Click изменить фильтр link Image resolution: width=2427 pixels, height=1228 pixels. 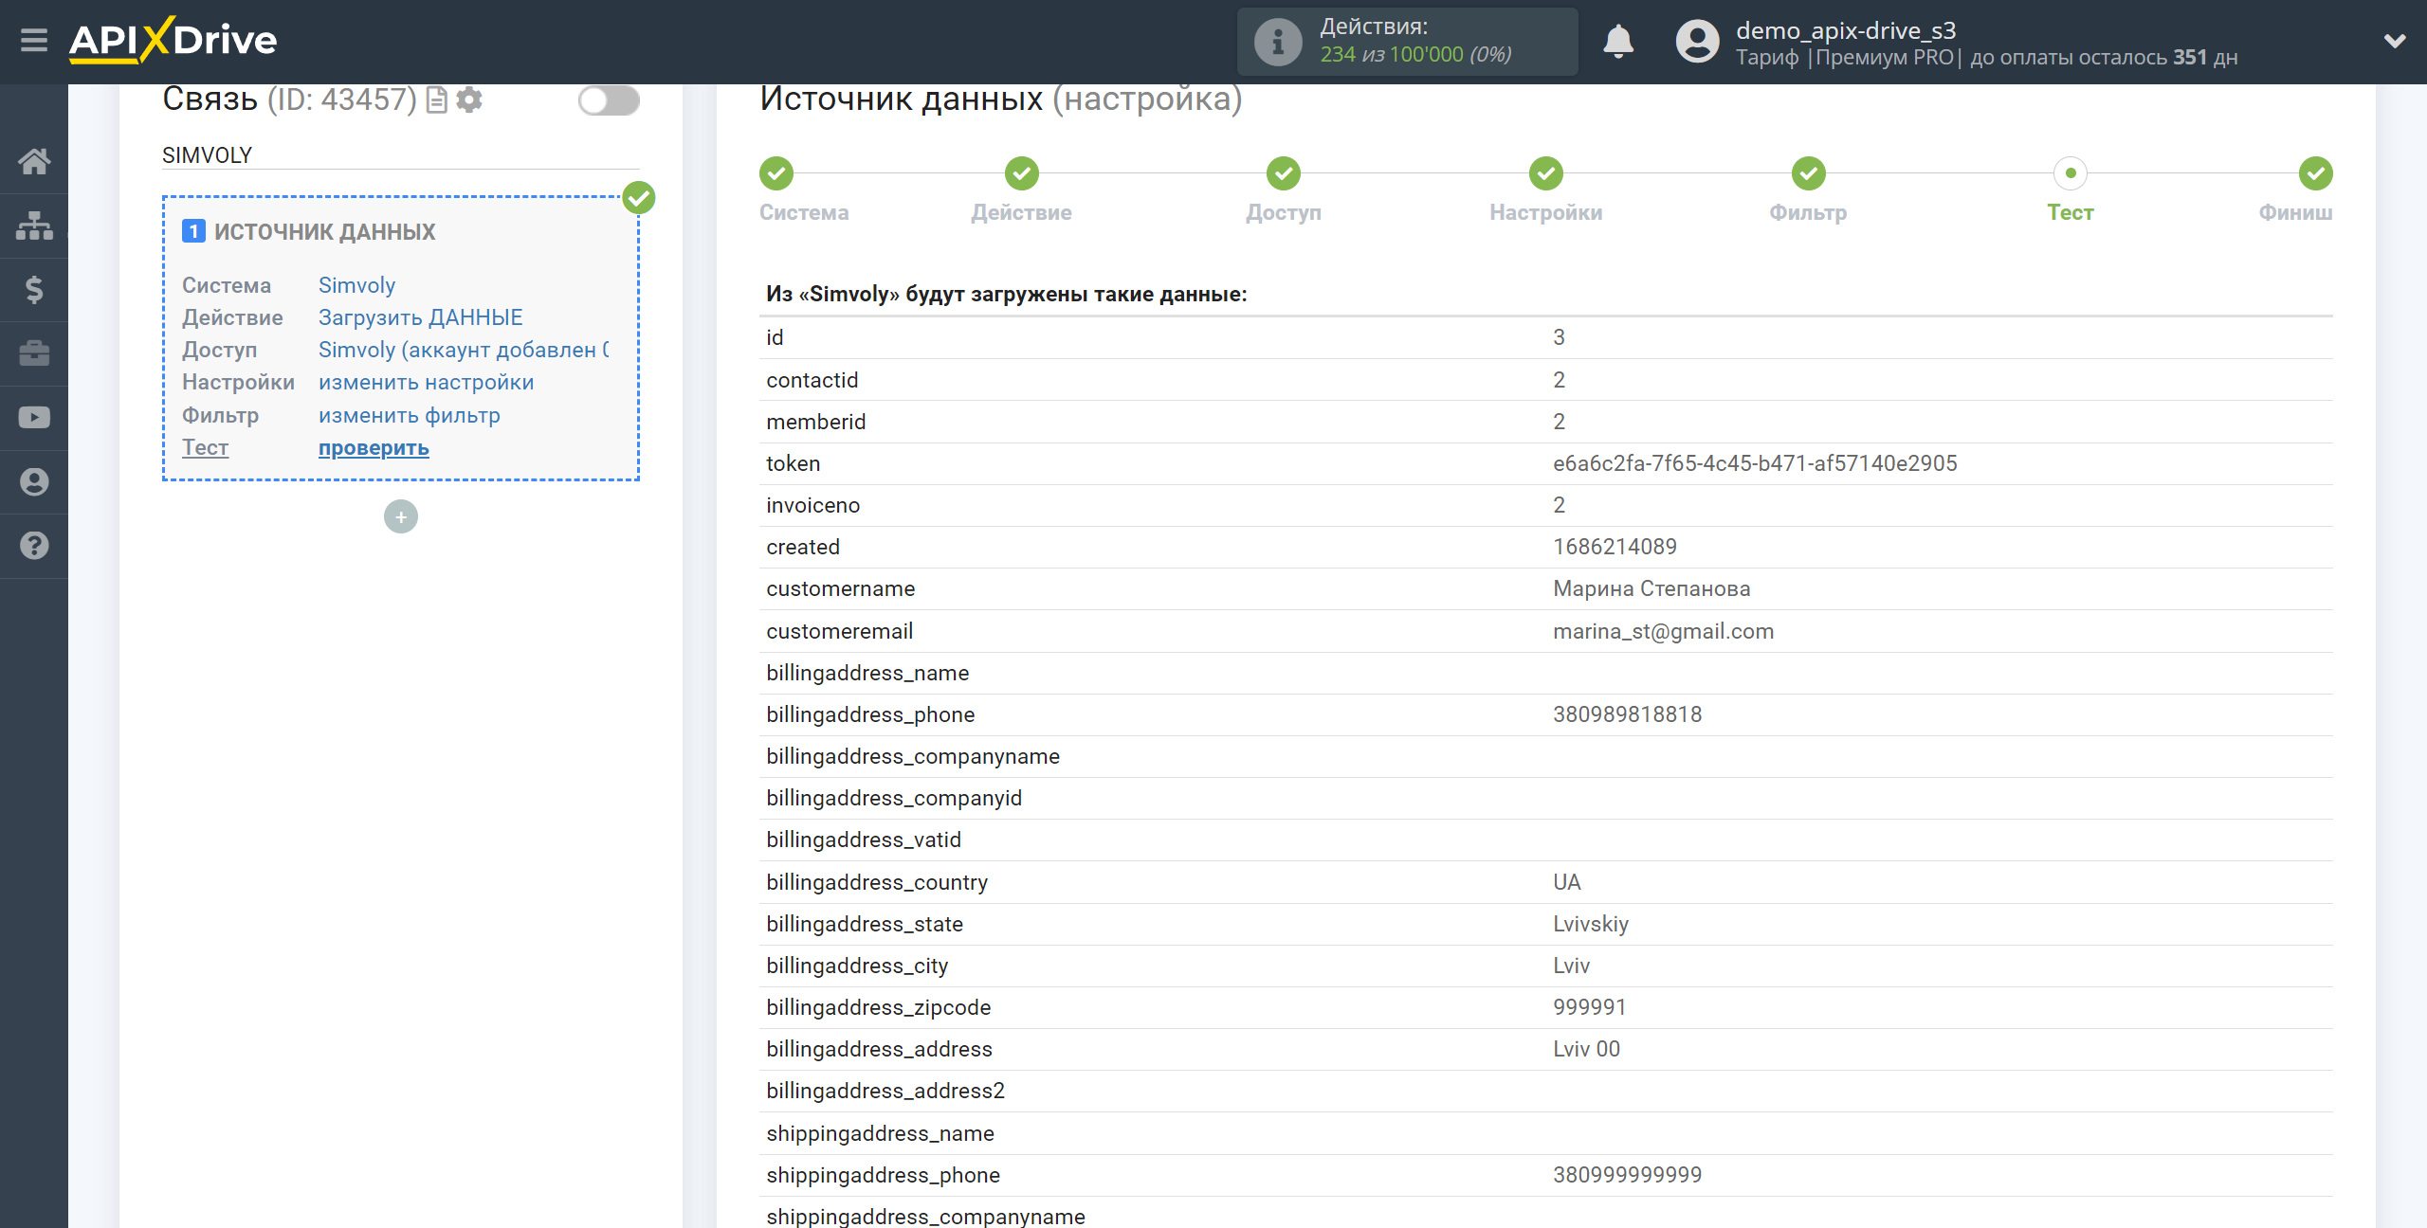pyautogui.click(x=409, y=415)
